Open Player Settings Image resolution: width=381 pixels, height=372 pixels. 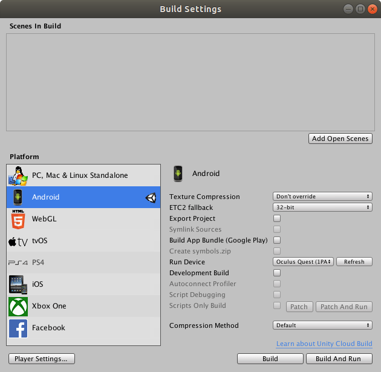42,359
